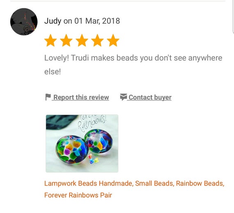Open the Contact buyer link
This screenshot has height=213, width=234.
click(150, 97)
